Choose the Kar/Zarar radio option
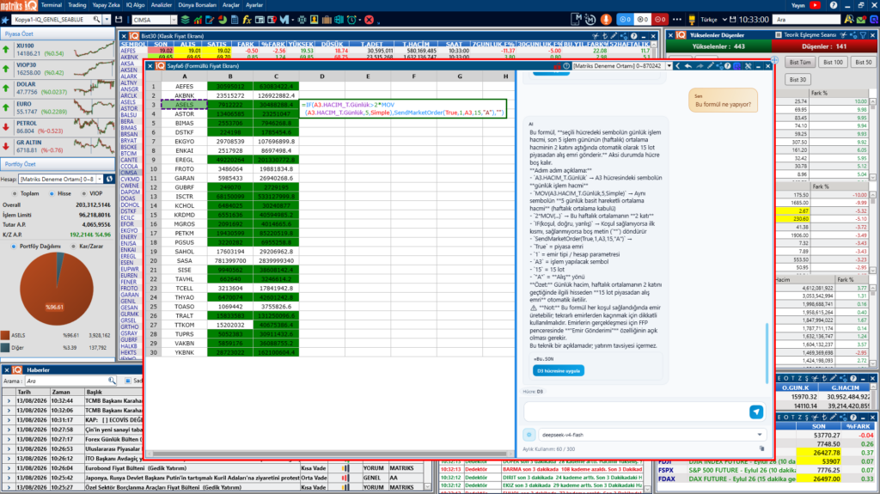 coord(74,247)
